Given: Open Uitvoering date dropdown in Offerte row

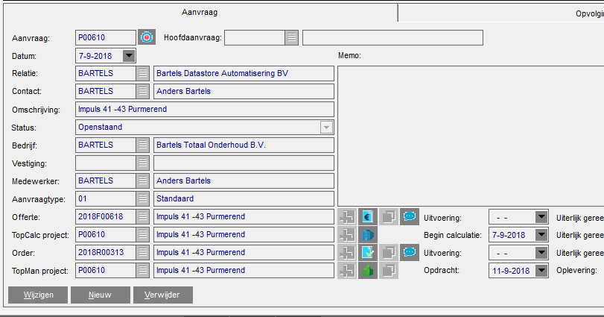Looking at the screenshot, I should [x=541, y=217].
